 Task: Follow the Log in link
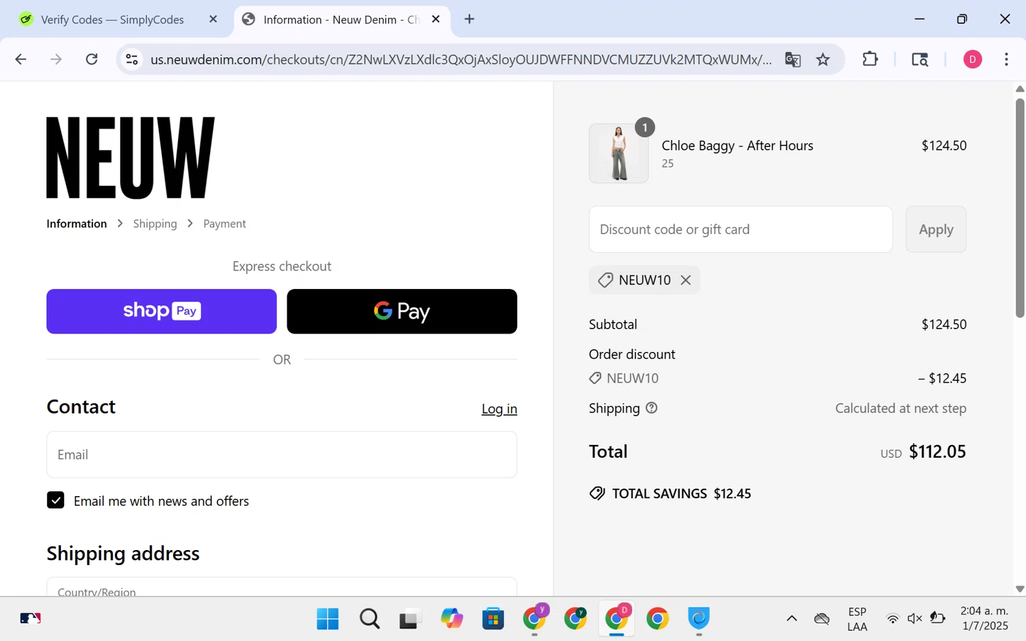click(499, 409)
